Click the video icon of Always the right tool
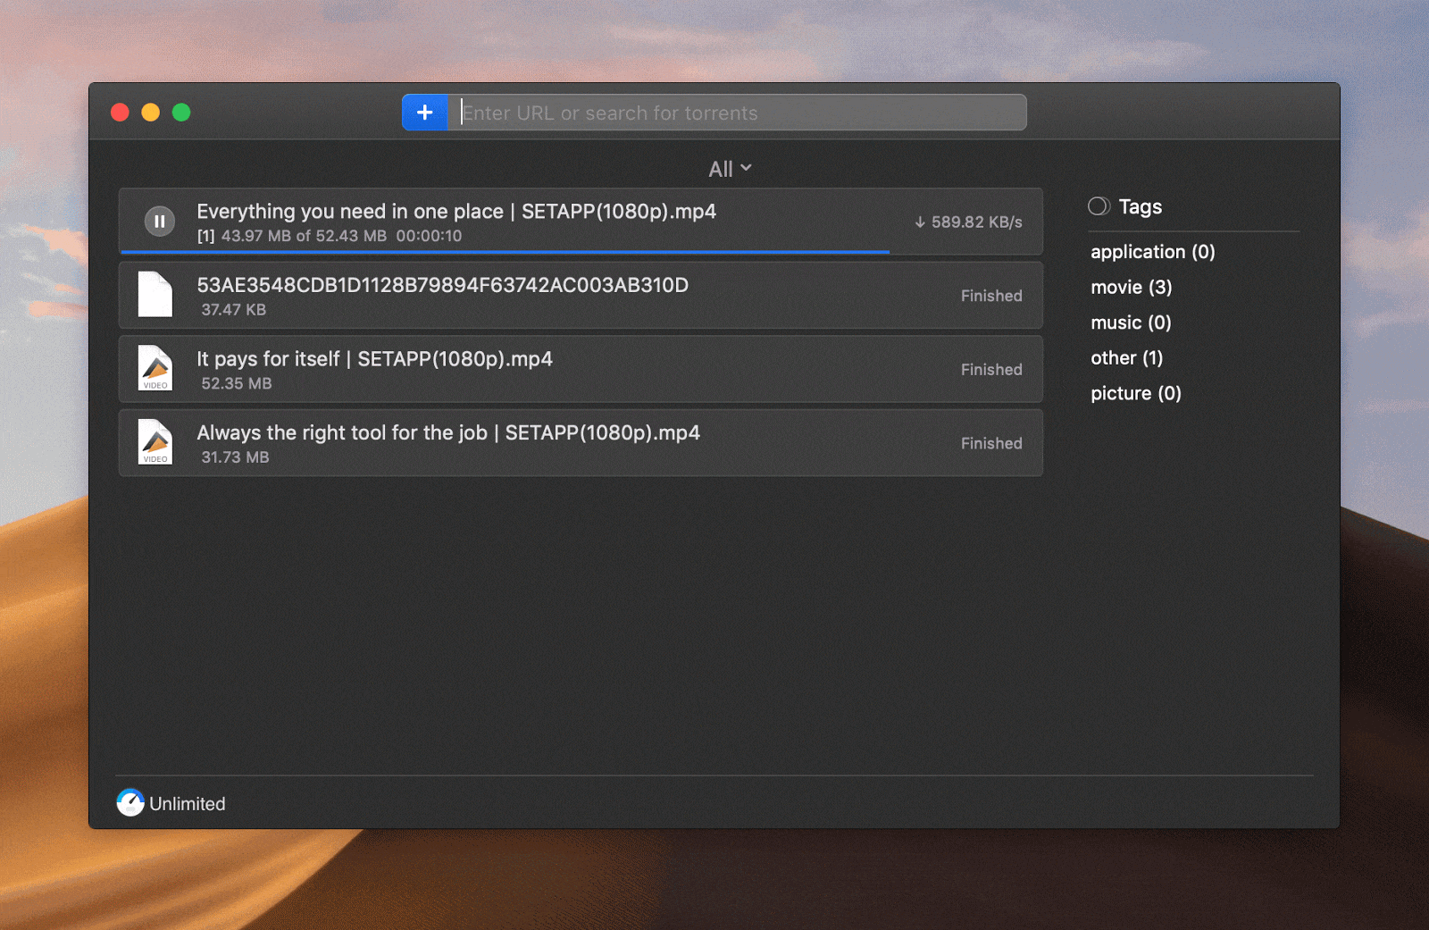Screen dimensions: 1429x930 coord(155,441)
